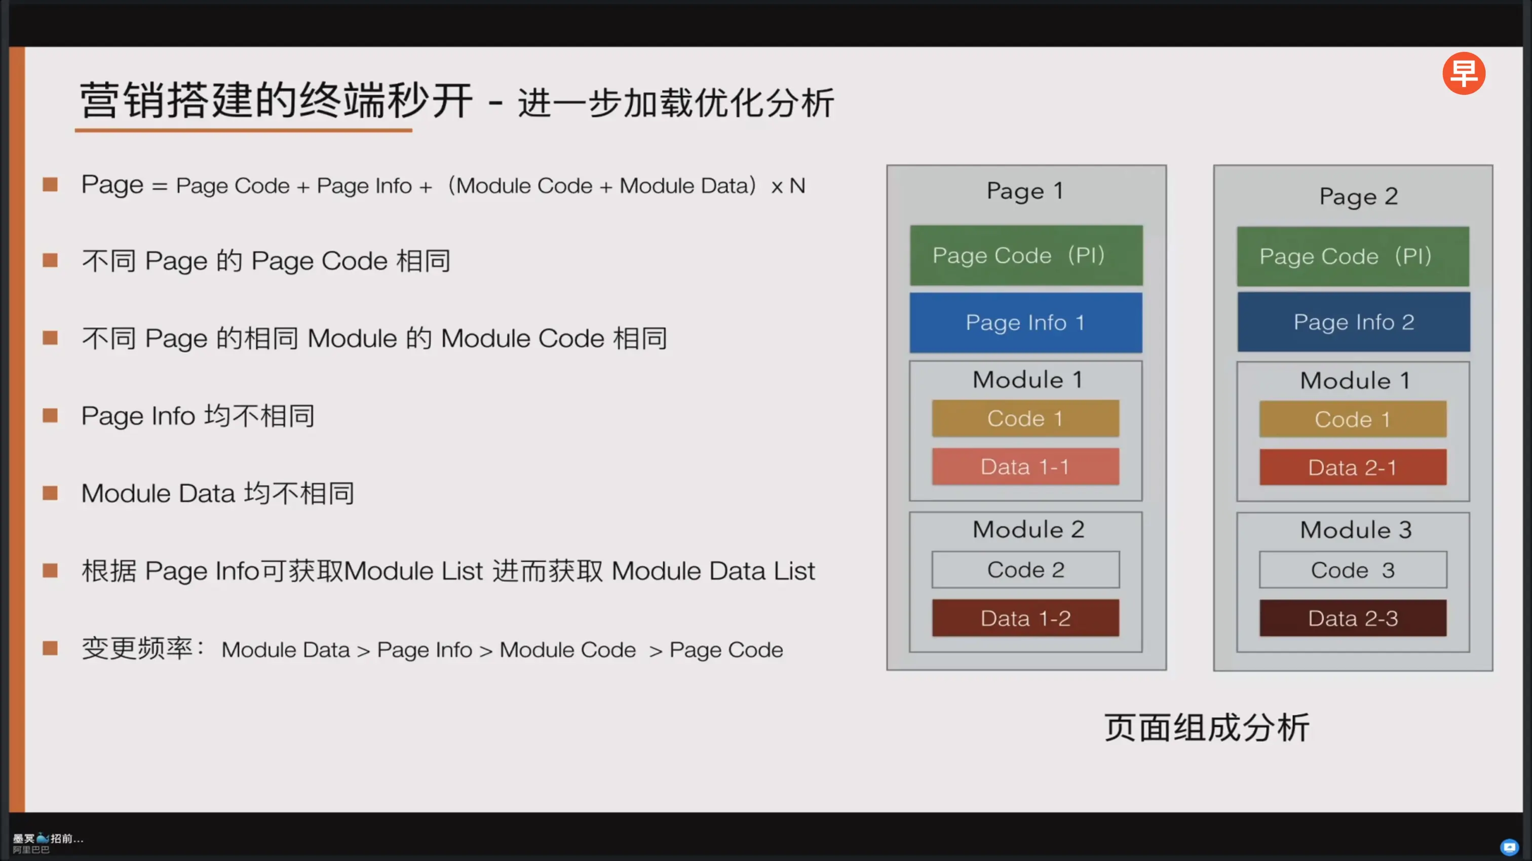
Task: Click the green Page Code (PI) block in Page 1
Action: pos(1026,256)
